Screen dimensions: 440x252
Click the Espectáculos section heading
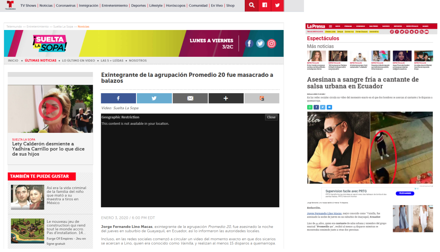[323, 38]
